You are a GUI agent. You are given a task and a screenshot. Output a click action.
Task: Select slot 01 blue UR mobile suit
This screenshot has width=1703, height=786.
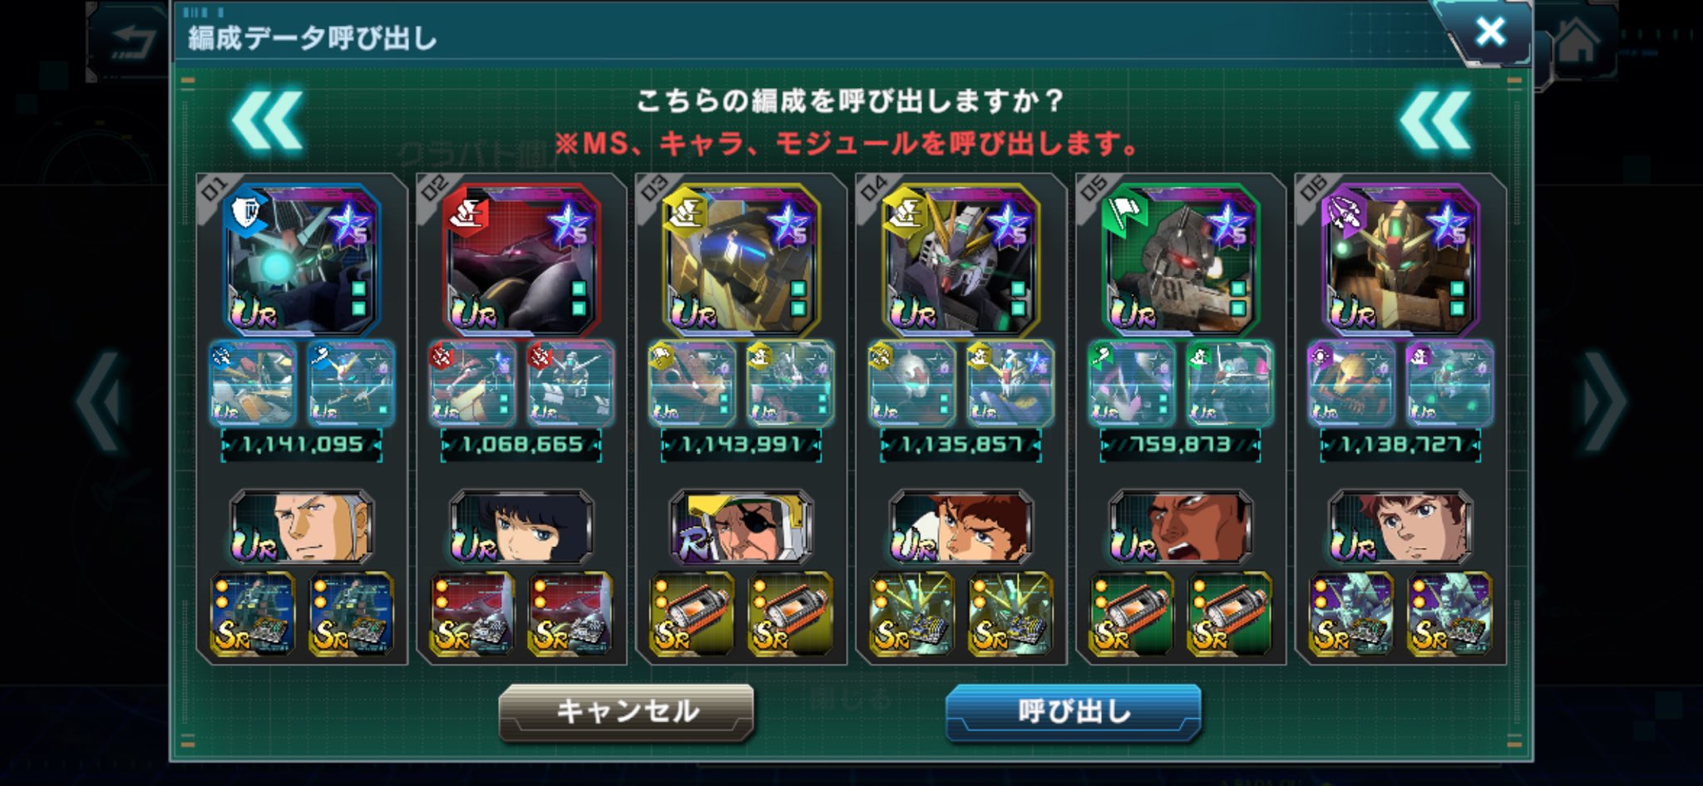(302, 260)
